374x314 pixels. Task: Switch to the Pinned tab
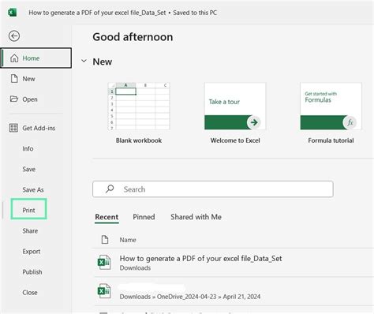[144, 217]
